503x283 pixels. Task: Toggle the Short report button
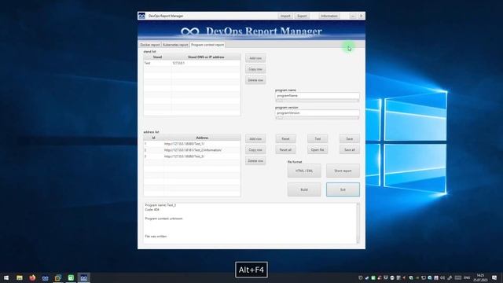click(343, 171)
